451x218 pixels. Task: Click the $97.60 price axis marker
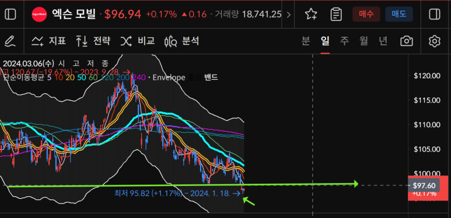tap(424, 186)
